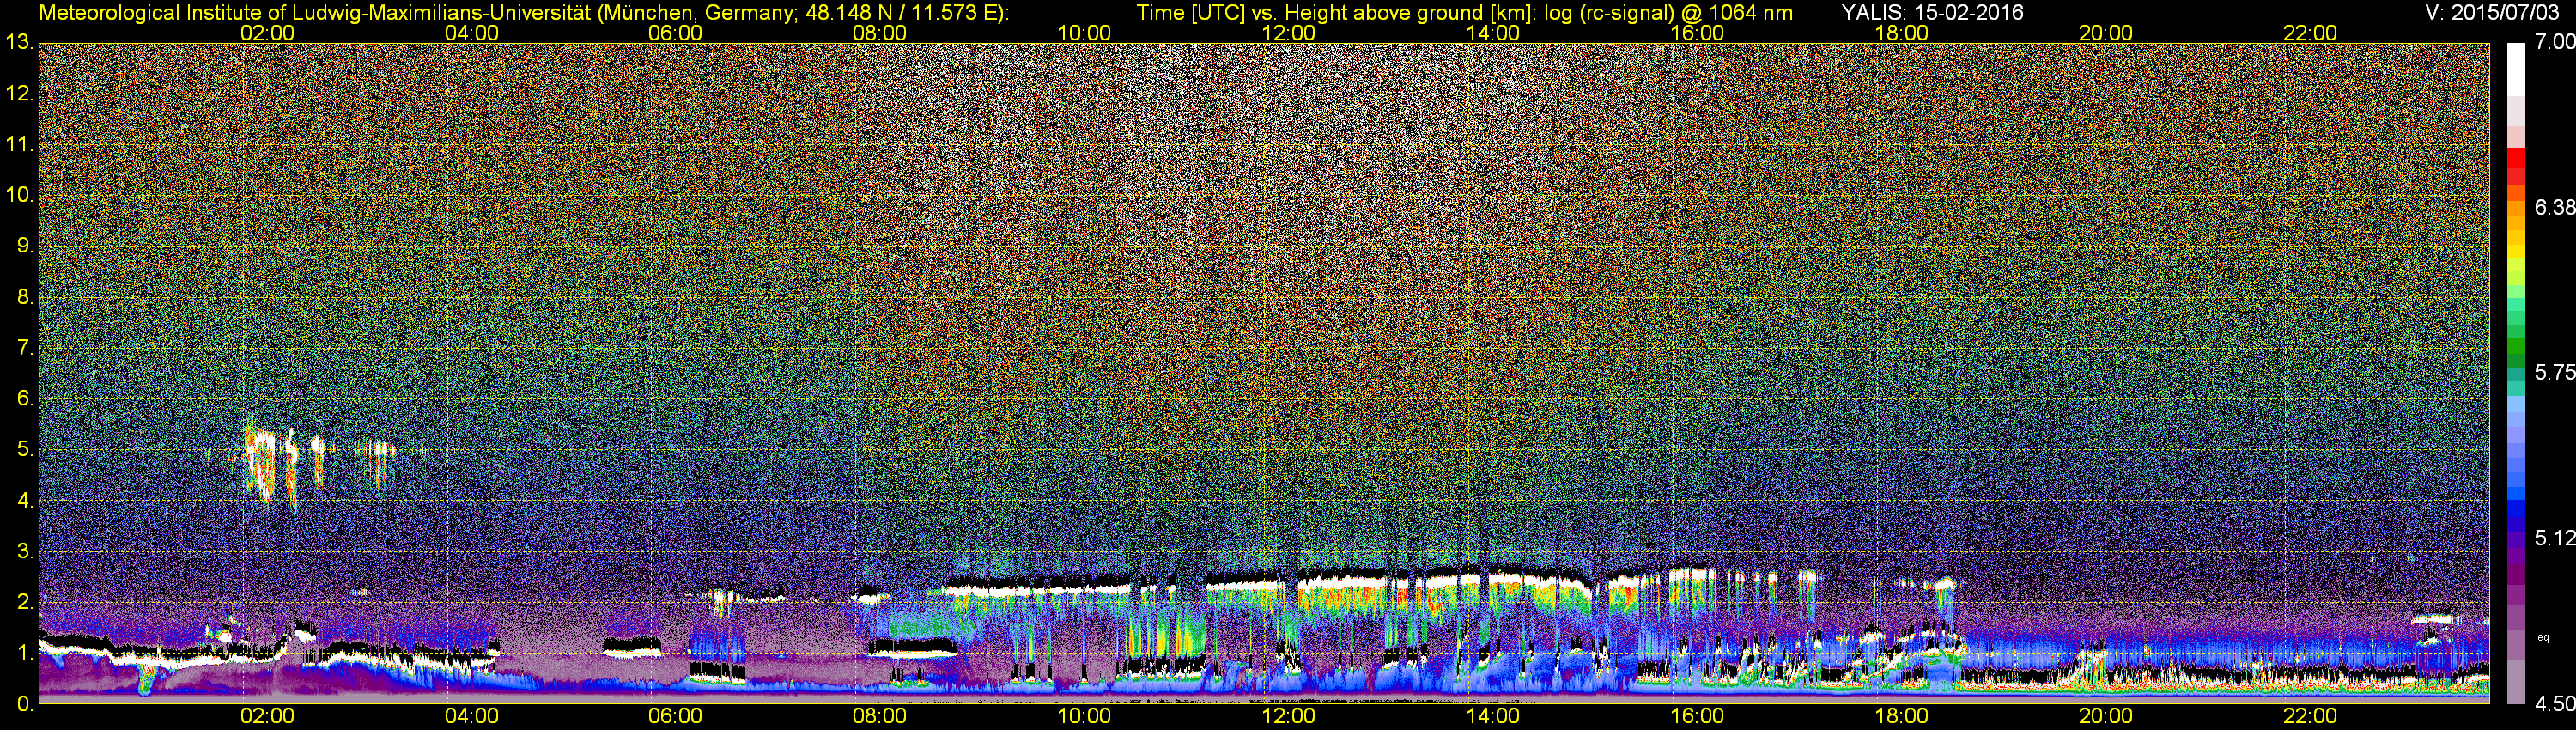The image size is (2576, 730).
Task: Click the "11." height axis label
Action: 19,145
